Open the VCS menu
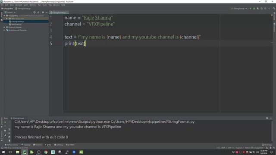Image resolution: width=276 pixels, height=155 pixels. (50, 5)
